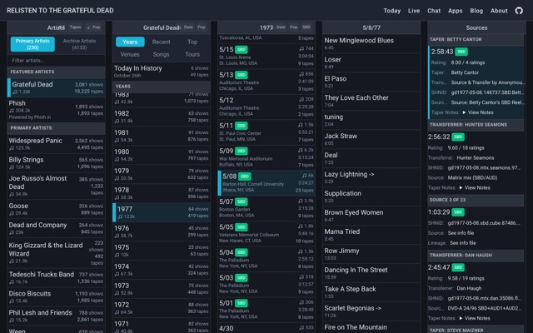This screenshot has height=333, width=533.
Task: Select year 1972 row
Action: coord(161,308)
